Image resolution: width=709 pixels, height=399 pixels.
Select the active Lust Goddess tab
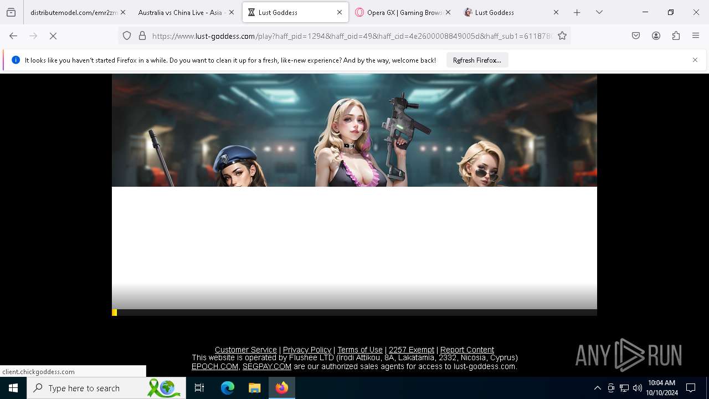tap(295, 12)
